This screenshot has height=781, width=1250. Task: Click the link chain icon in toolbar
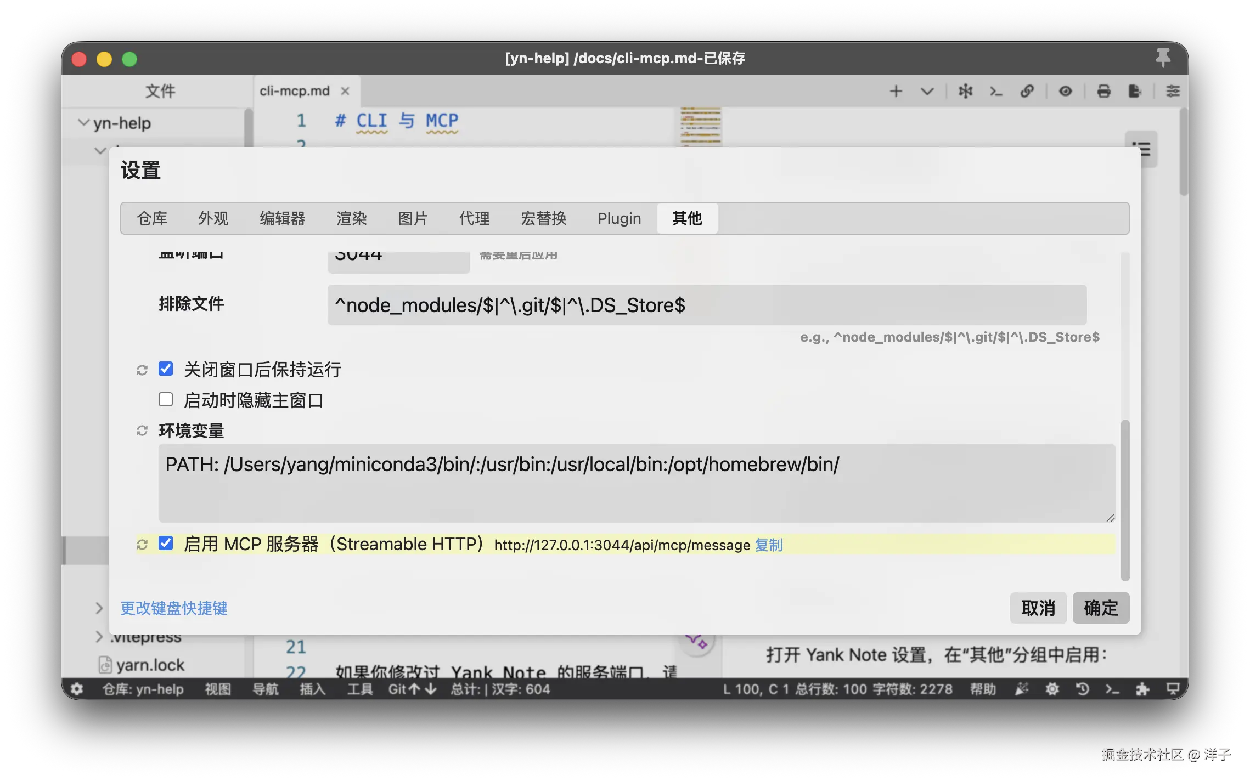(1027, 92)
